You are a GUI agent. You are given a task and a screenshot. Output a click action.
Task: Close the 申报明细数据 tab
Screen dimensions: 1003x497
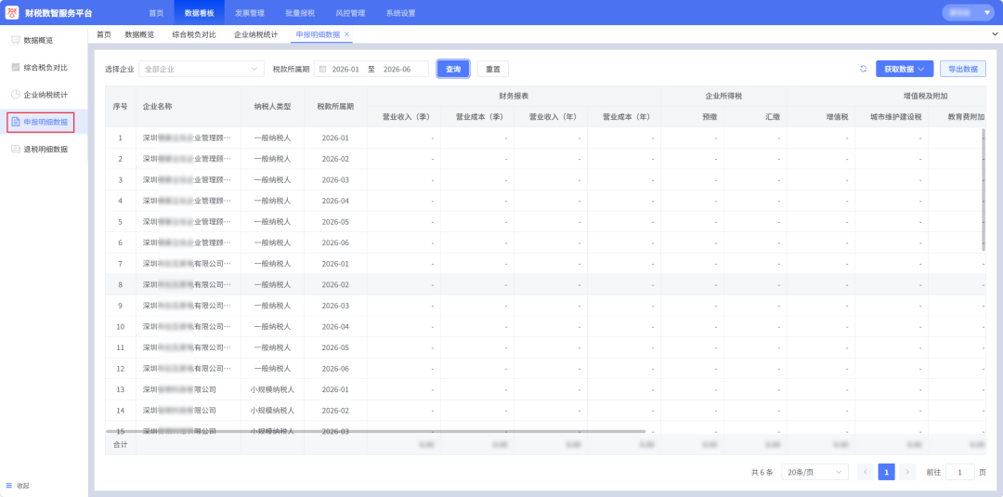coord(346,33)
